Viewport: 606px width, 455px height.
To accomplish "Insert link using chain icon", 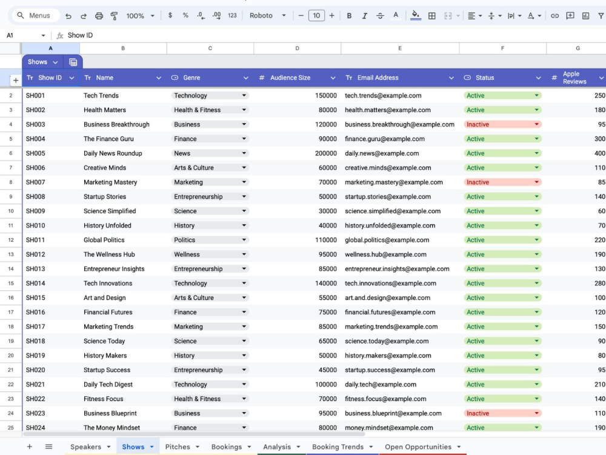I will 554,16.
